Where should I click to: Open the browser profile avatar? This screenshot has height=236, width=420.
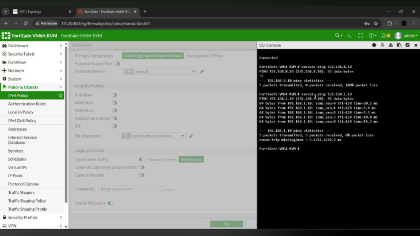(404, 24)
